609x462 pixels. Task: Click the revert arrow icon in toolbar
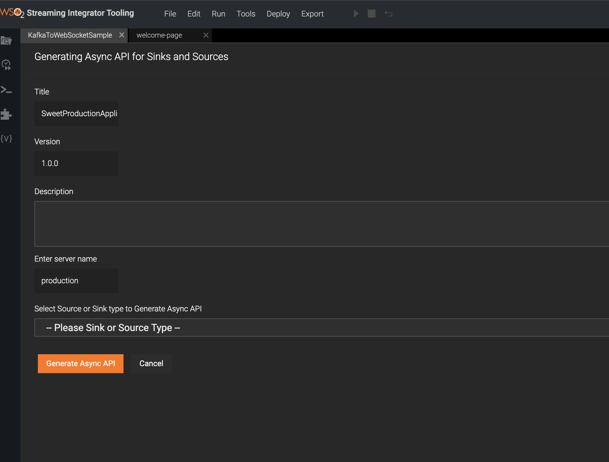[388, 13]
